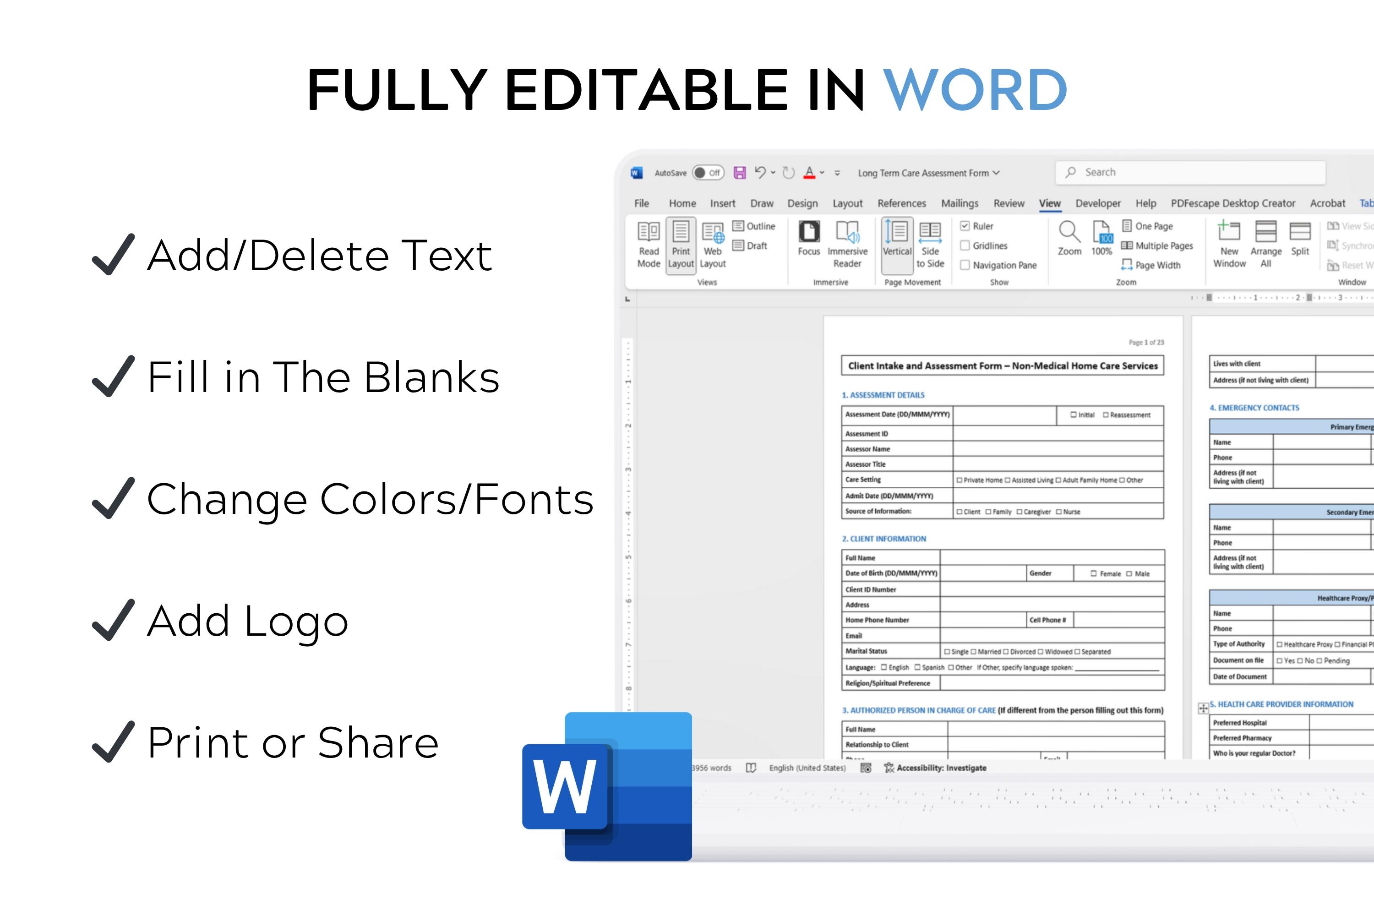The height and width of the screenshot is (916, 1374).
Task: Uncheck the Ruler checkbox
Action: [965, 226]
